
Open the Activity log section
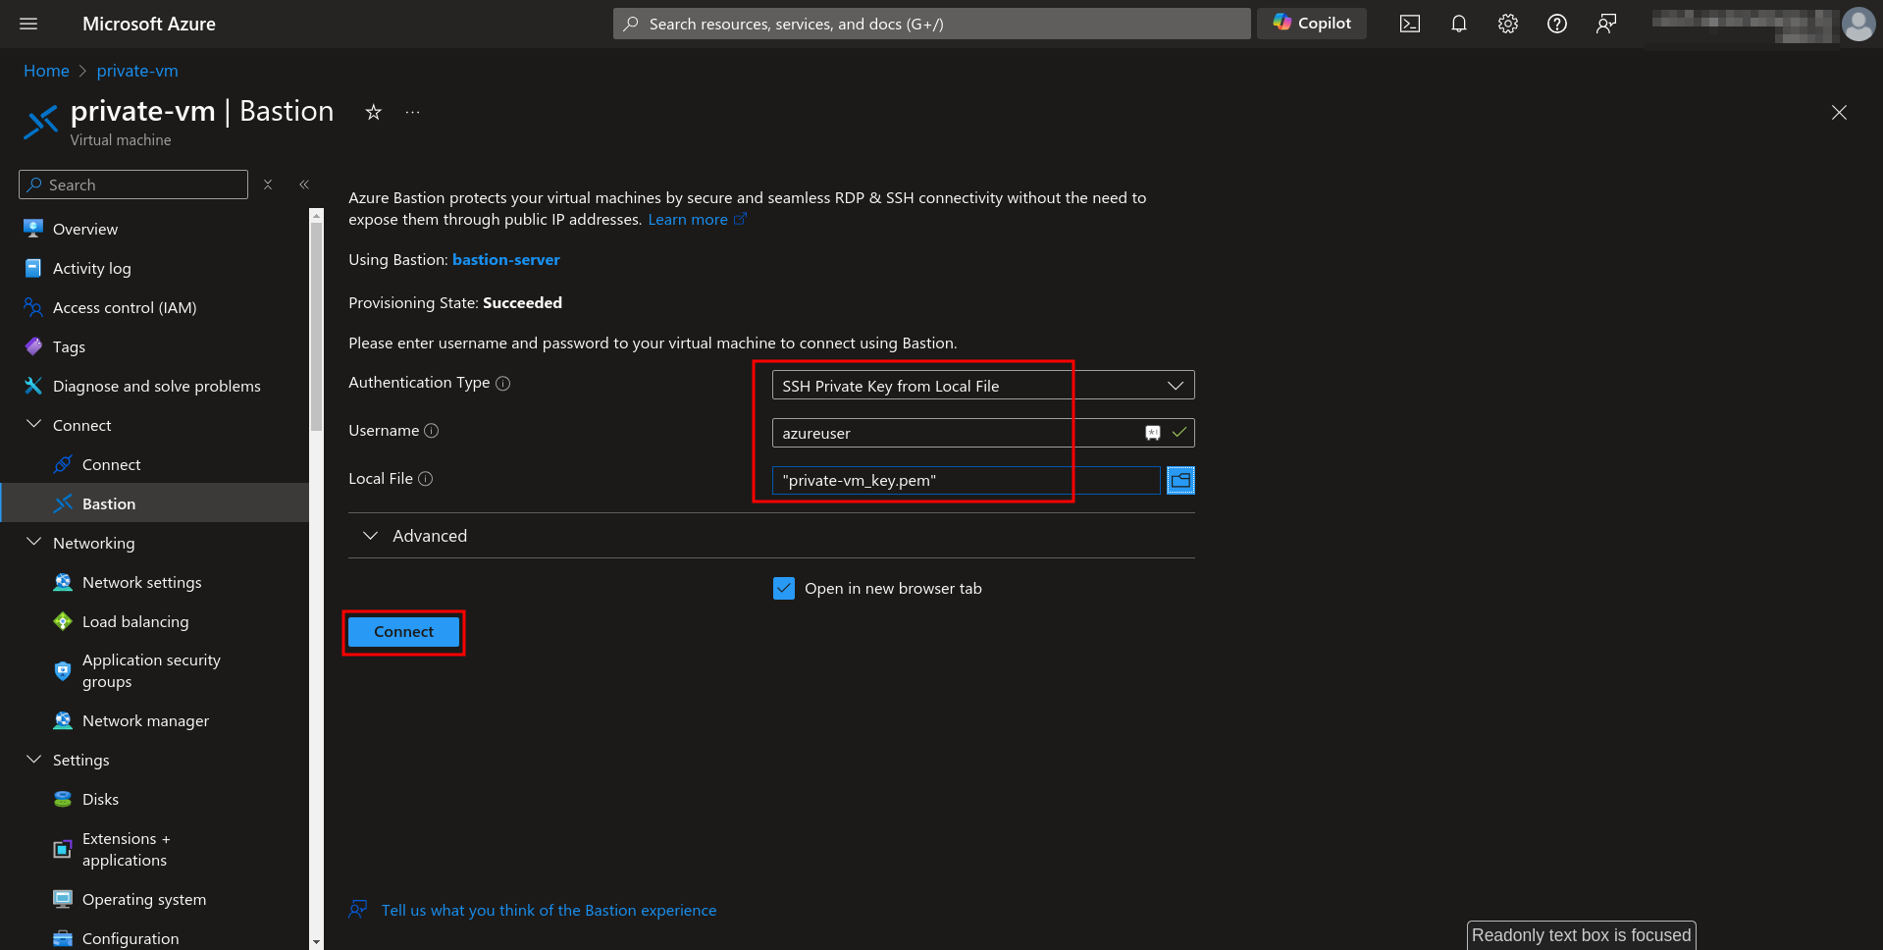point(90,268)
